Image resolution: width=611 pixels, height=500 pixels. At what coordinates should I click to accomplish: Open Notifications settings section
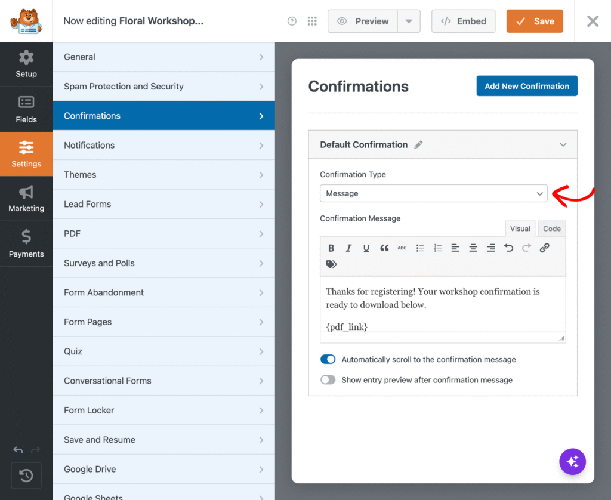pos(163,146)
